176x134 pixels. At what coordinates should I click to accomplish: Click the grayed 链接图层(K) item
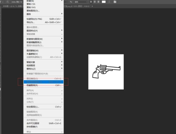pos(43,112)
